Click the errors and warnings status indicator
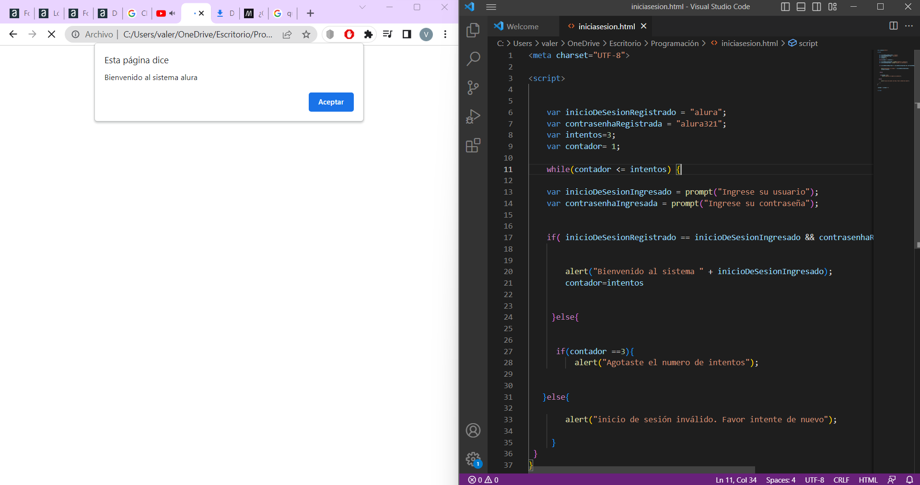Viewport: 920px width, 485px height. coord(483,480)
